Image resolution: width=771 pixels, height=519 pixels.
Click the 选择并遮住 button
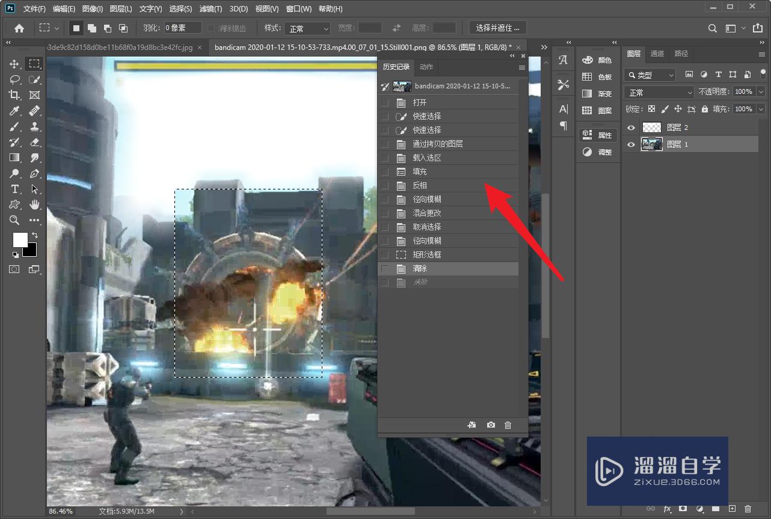[498, 28]
